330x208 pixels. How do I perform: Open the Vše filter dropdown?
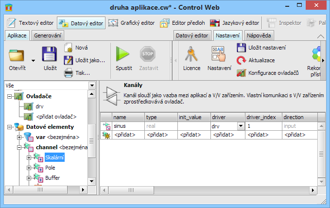pyautogui.click(x=92, y=86)
